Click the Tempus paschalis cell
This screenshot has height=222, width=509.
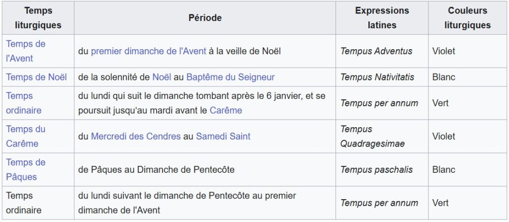(382, 169)
